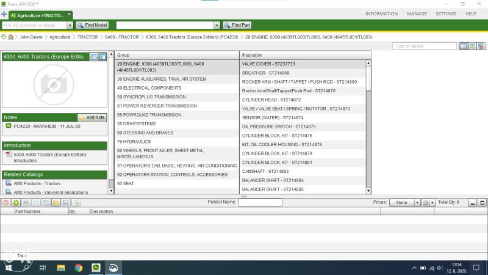
Task: Open KIT, OIL COOLER HOUSING - ST214878 illustration
Action: click(303, 144)
